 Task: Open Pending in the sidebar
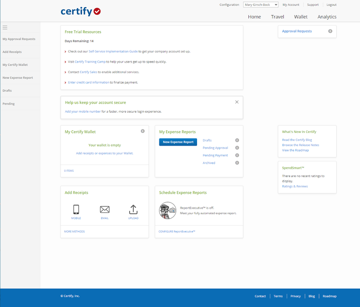(9, 104)
